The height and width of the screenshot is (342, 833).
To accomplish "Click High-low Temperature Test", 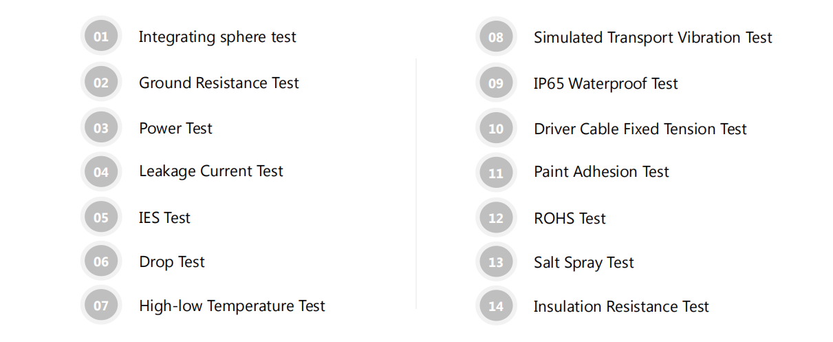I will point(232,306).
